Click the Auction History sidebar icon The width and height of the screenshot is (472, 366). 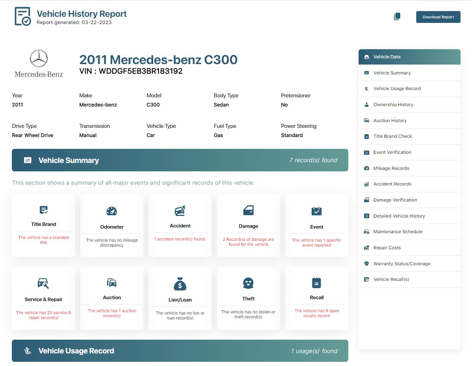coord(367,121)
